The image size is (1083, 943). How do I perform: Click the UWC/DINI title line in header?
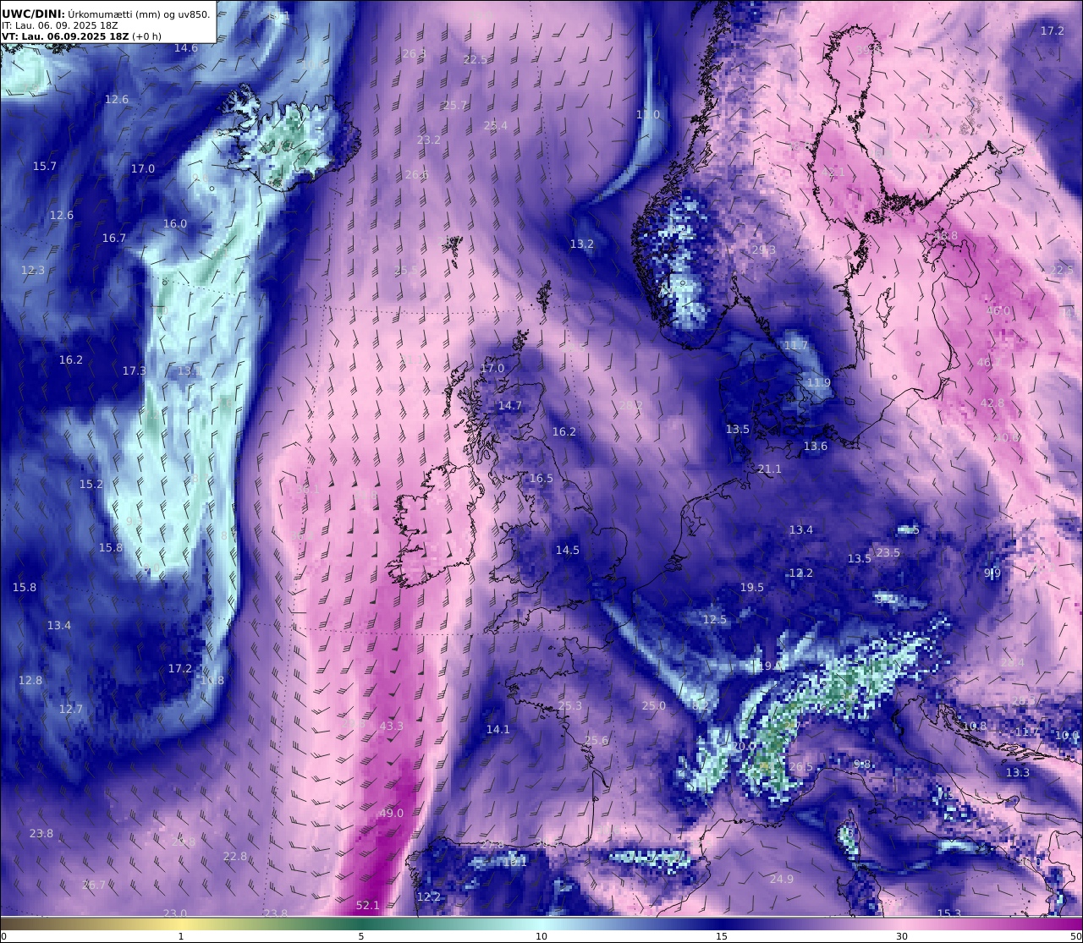tap(106, 14)
